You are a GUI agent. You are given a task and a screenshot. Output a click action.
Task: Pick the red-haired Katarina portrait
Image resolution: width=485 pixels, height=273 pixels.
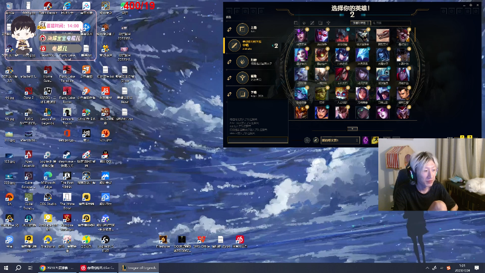[x=342, y=75]
